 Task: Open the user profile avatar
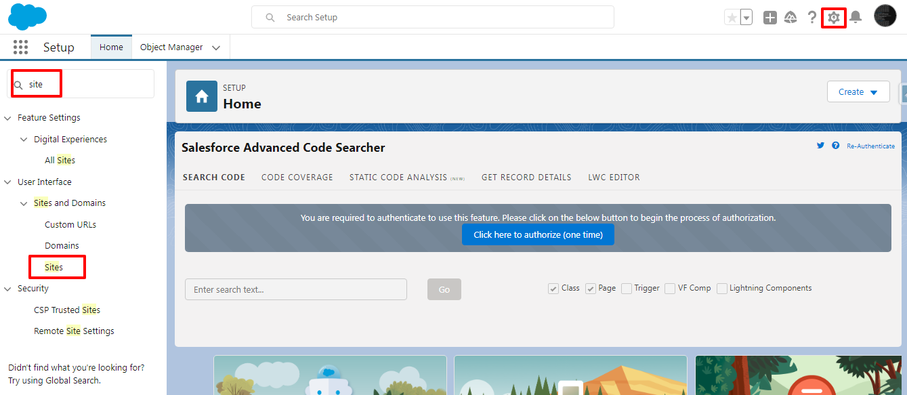[885, 16]
